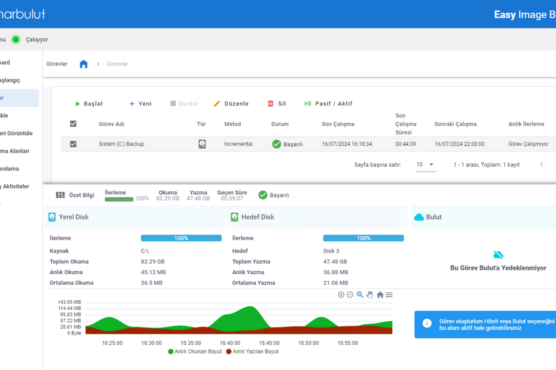Click the disk type icon in task row
Image resolution: width=556 pixels, height=370 pixels.
coord(202,144)
